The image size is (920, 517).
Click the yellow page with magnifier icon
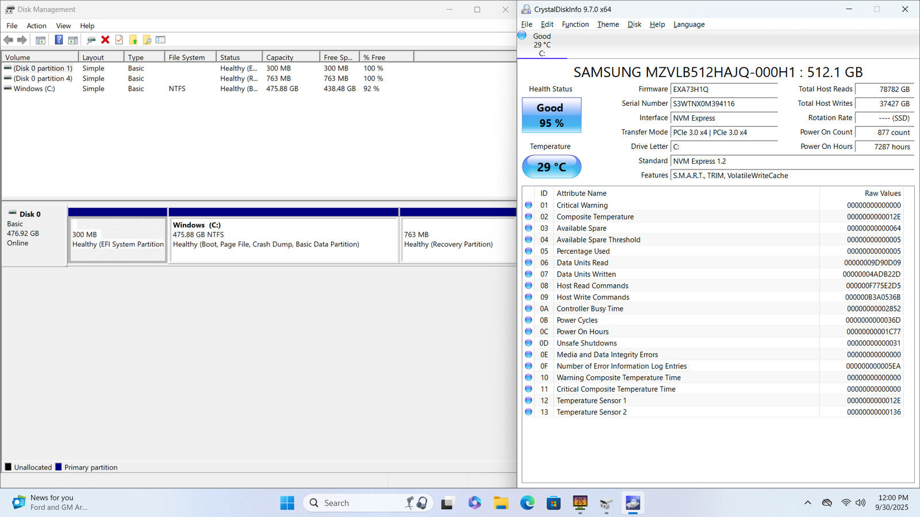(147, 40)
